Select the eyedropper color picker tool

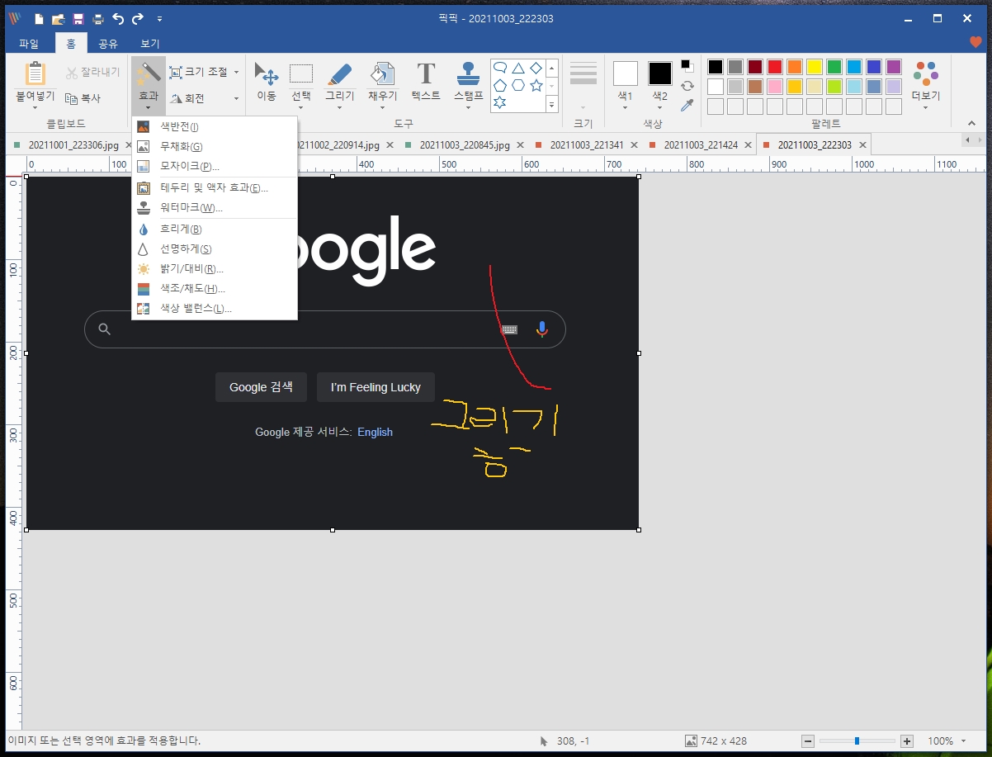click(x=687, y=105)
